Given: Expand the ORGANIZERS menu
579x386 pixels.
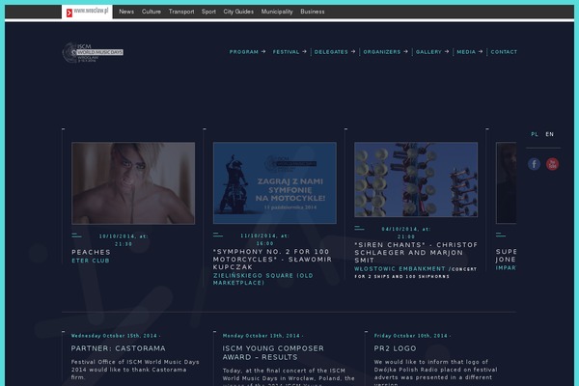Looking at the screenshot, I should pyautogui.click(x=385, y=52).
